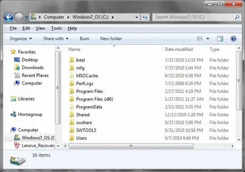Image resolution: width=245 pixels, height=172 pixels.
Task: Select the swshare folder icon
Action: (x=72, y=122)
